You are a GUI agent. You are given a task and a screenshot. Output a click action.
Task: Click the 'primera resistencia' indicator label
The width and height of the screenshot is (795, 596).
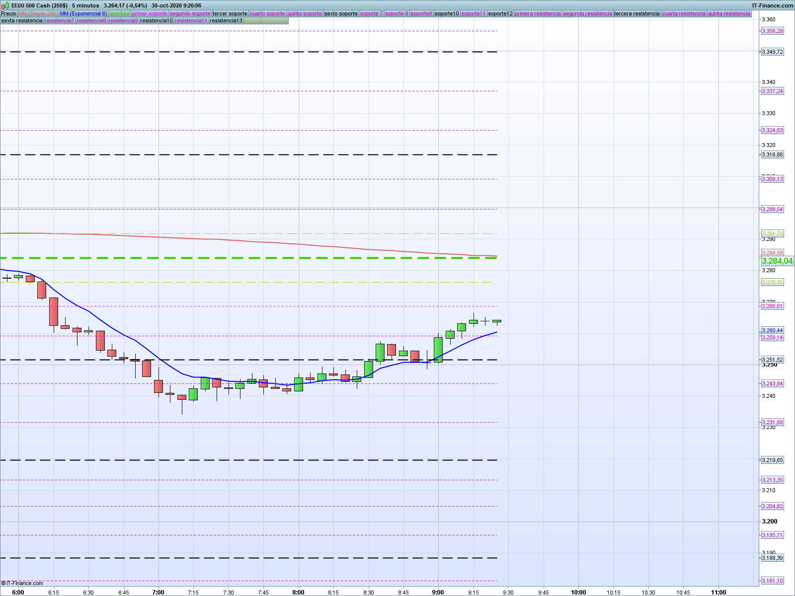click(538, 13)
